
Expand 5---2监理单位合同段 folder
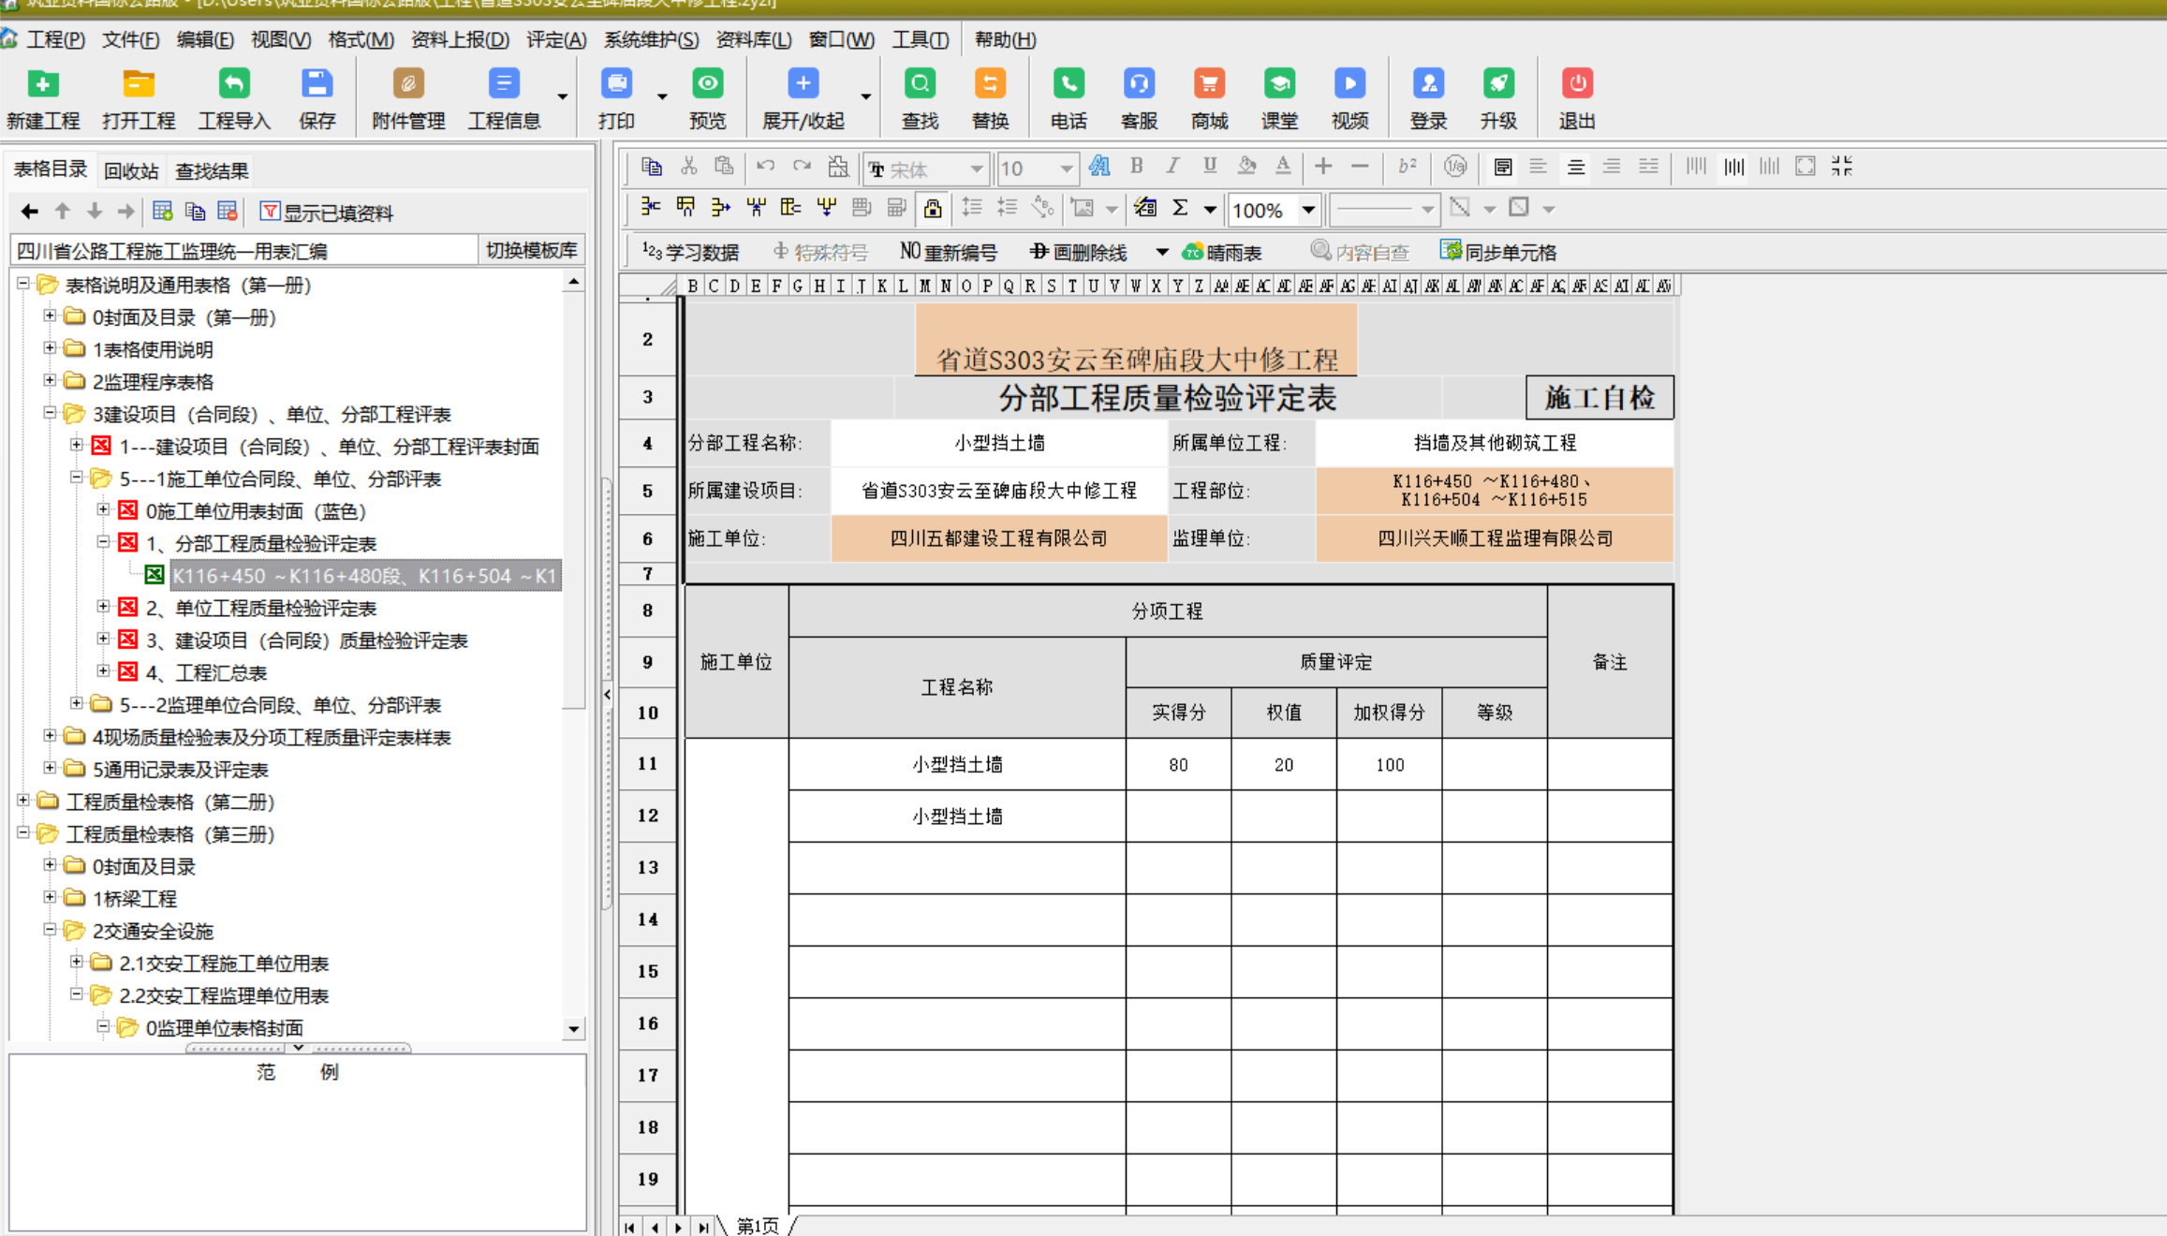tap(77, 703)
